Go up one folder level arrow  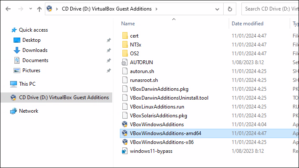tap(39, 9)
